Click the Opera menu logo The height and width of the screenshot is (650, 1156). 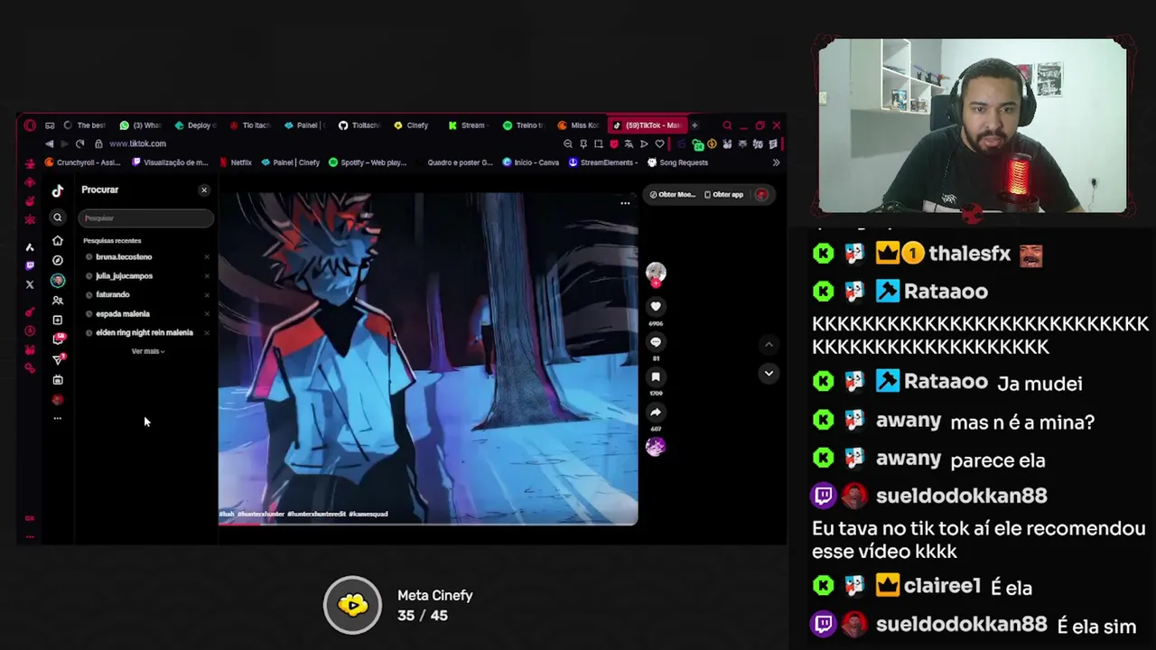click(30, 125)
